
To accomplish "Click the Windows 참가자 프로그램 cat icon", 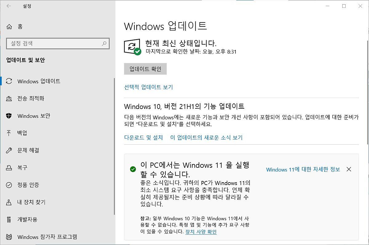I will (9, 237).
